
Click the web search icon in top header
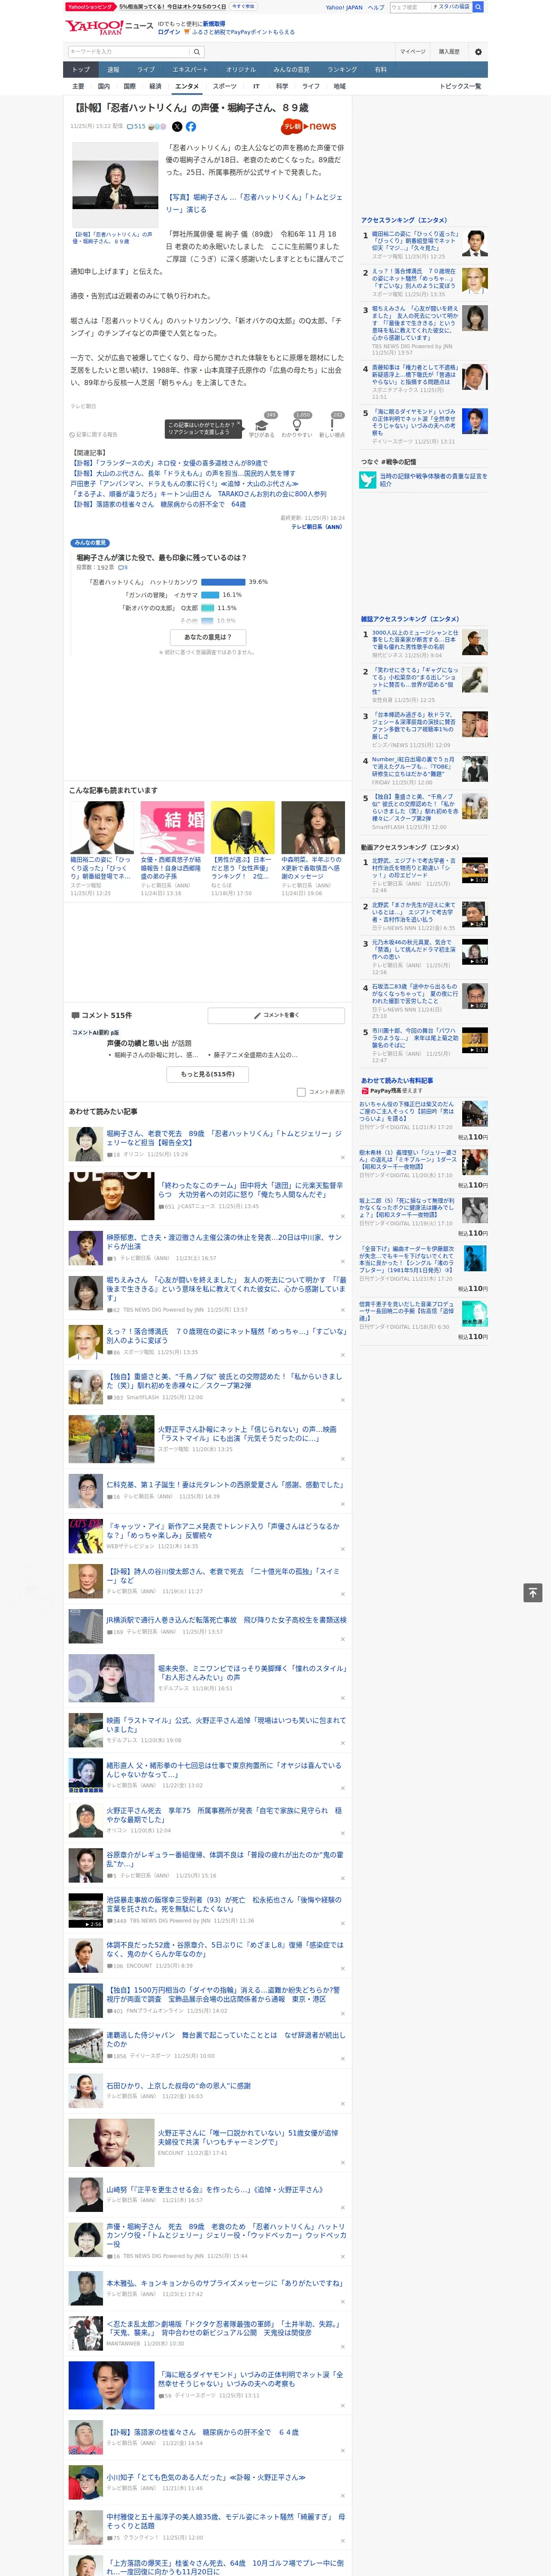(478, 7)
